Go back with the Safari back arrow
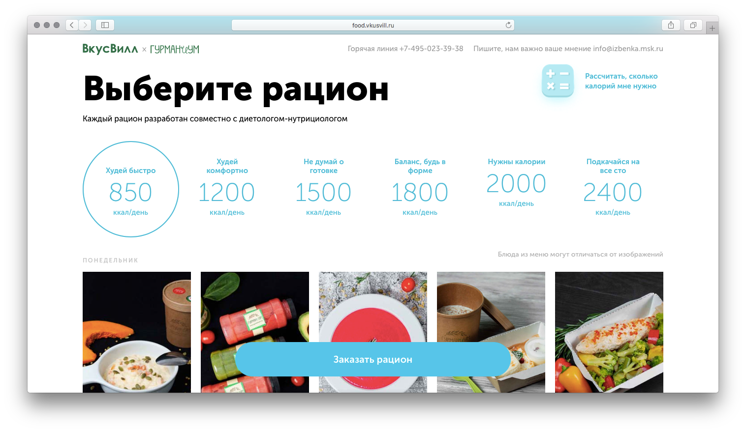The width and height of the screenshot is (746, 432). (72, 25)
